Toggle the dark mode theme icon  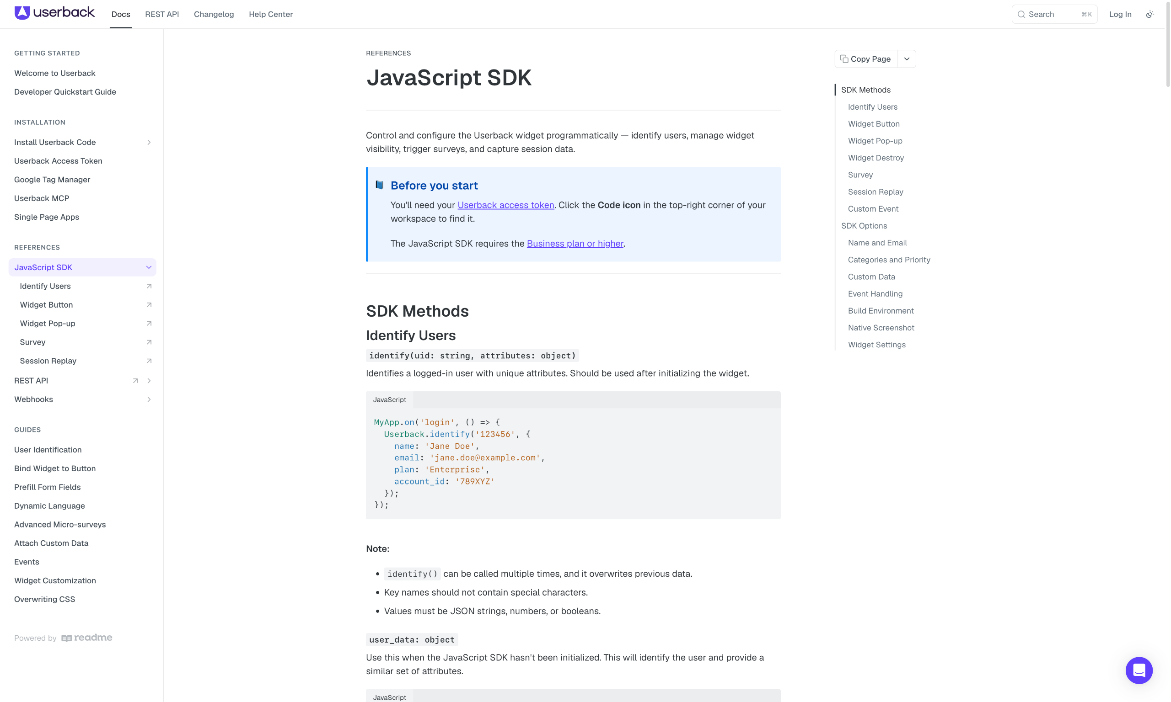[x=1149, y=14]
